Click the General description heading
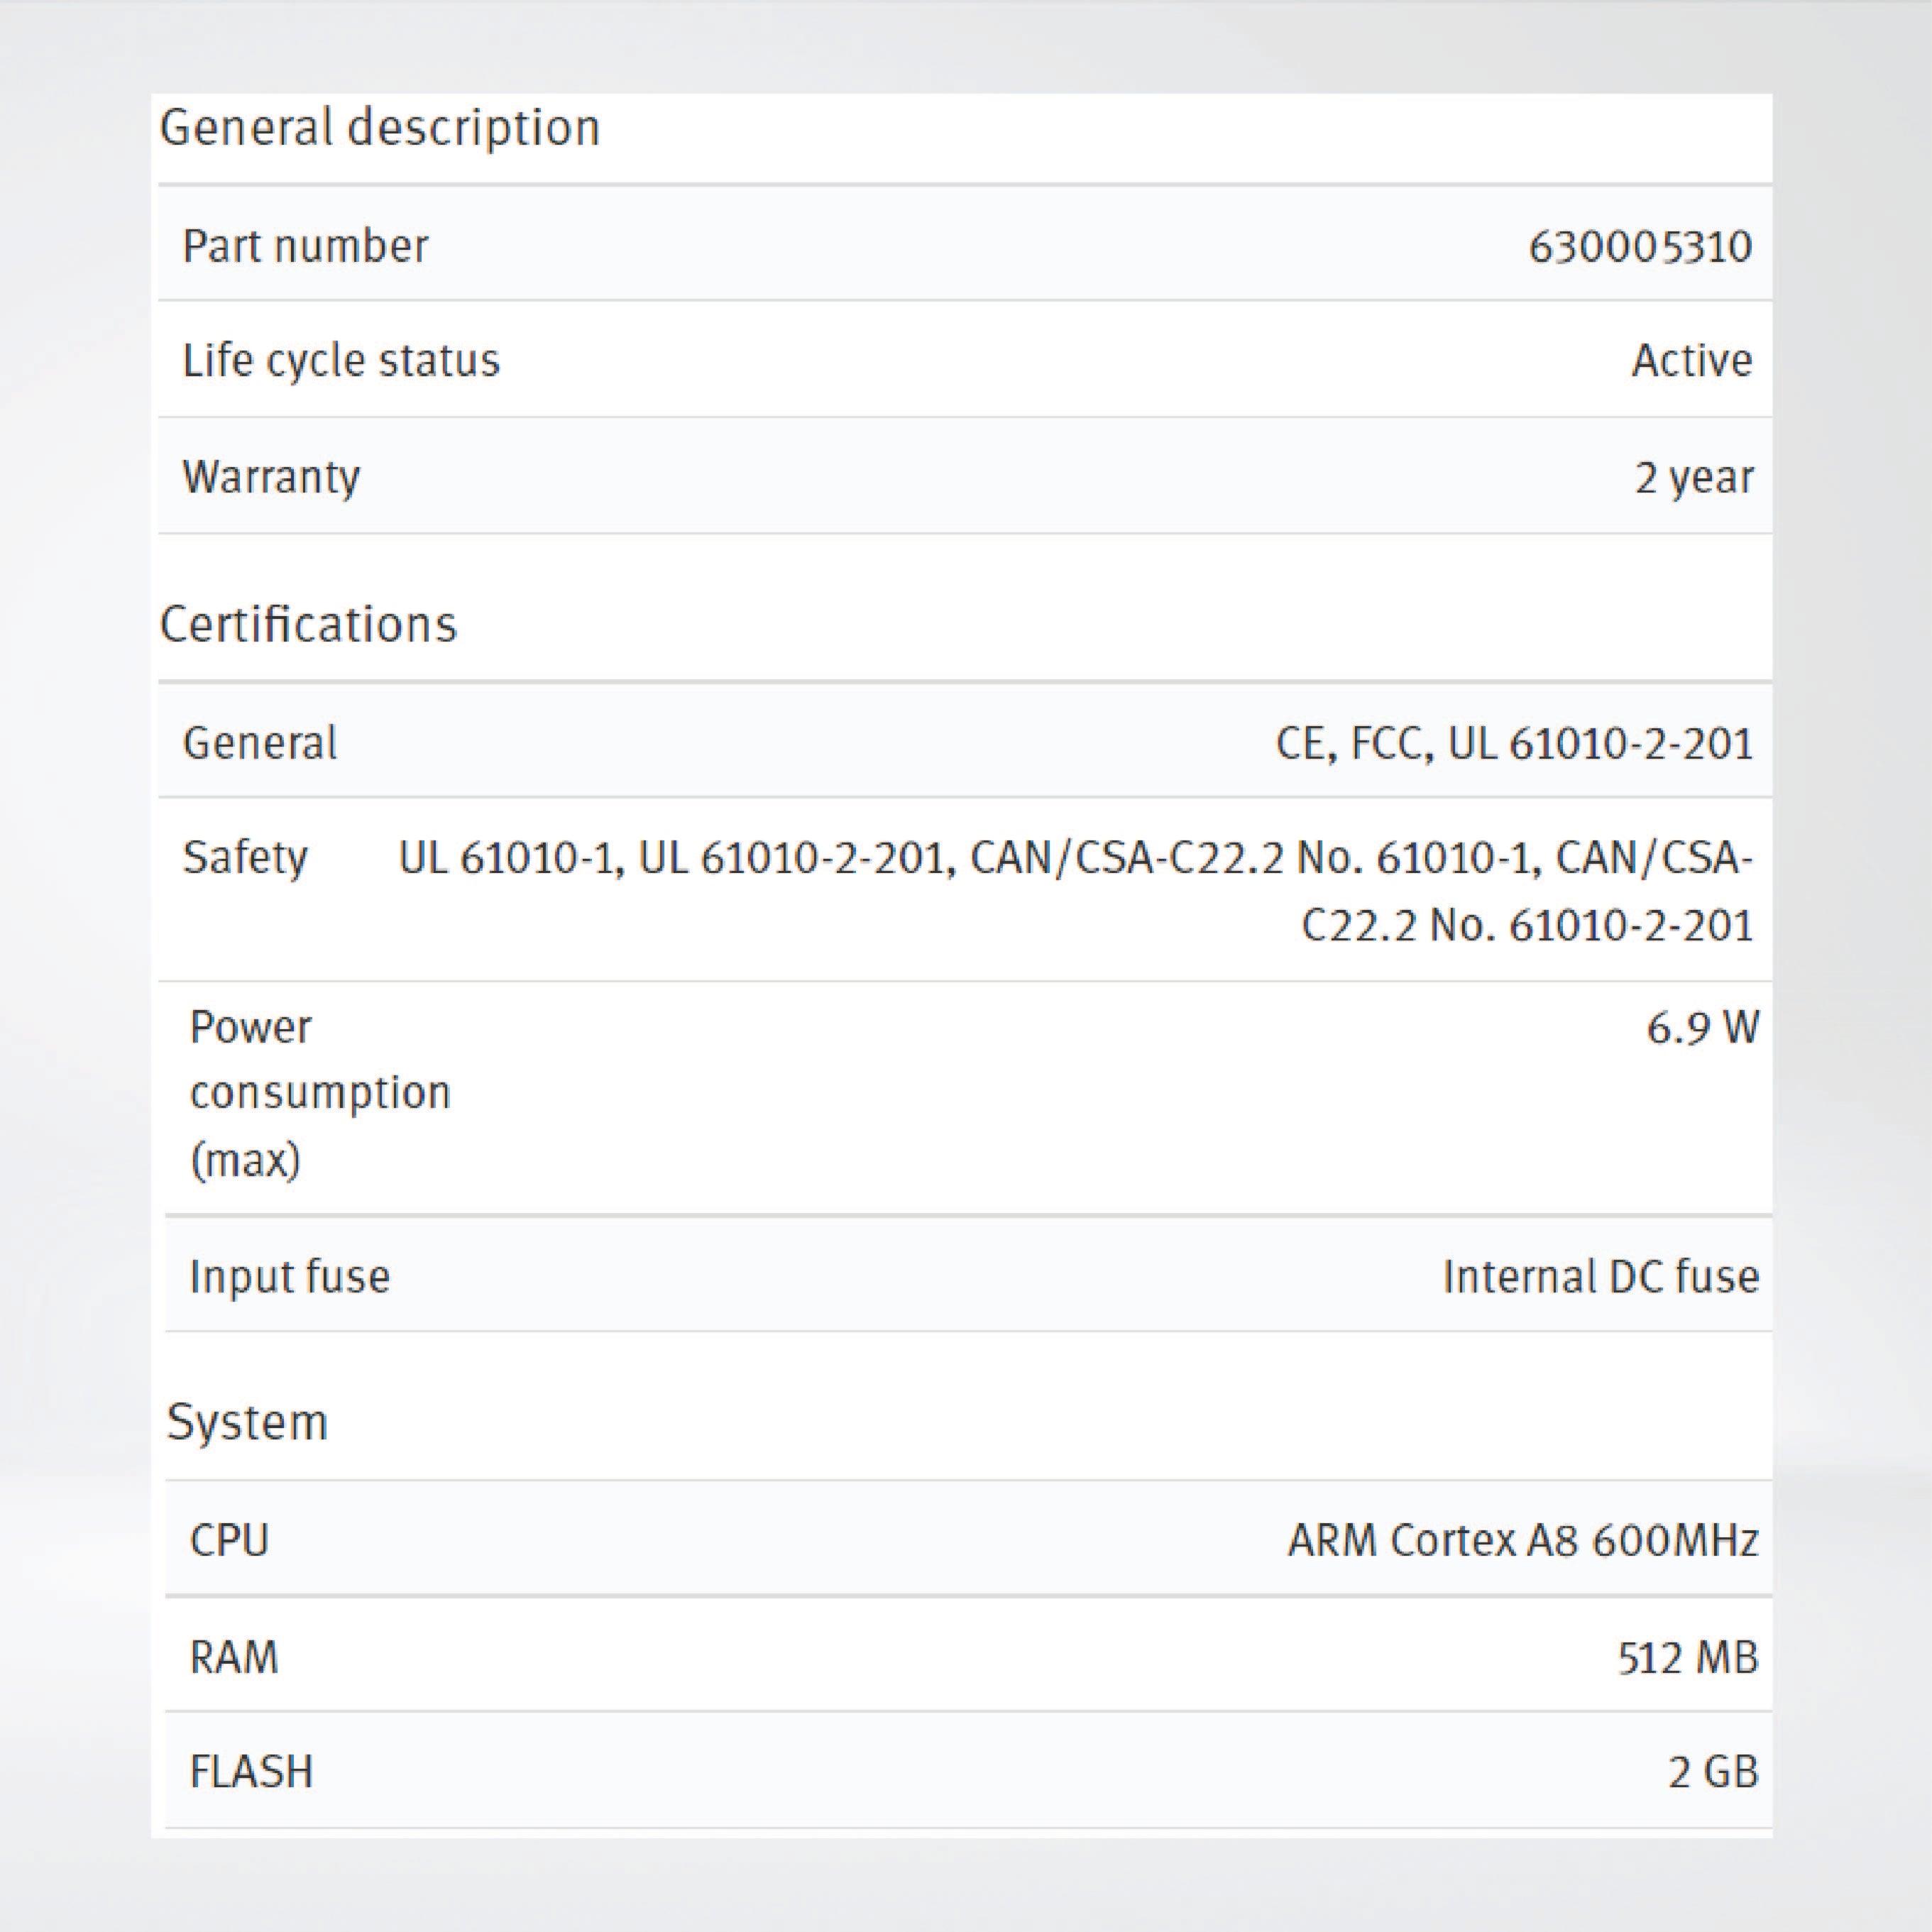Screen dimensions: 1932x1932 pyautogui.click(x=379, y=129)
